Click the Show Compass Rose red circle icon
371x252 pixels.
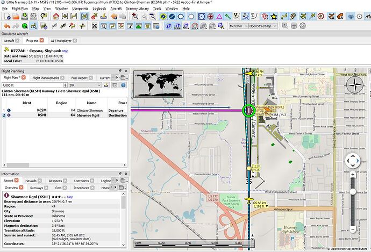(321, 16)
